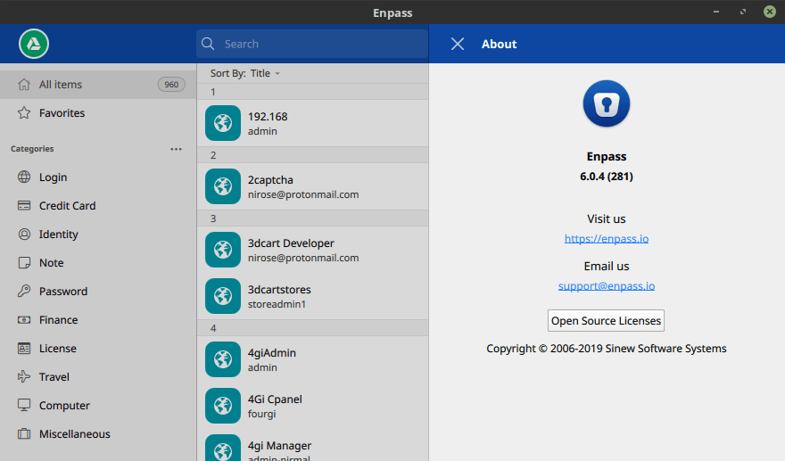Screen dimensions: 785x461
Task: Click the home icon beside All items
Action: point(24,84)
